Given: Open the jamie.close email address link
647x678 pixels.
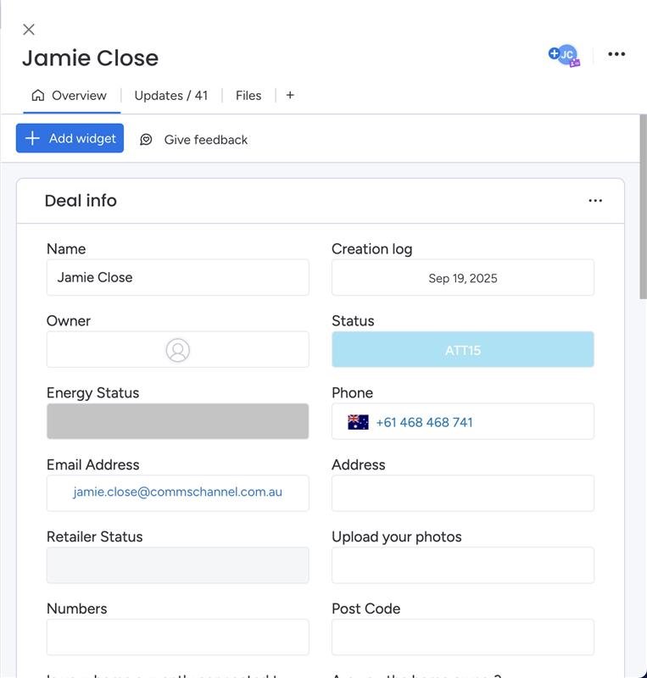Looking at the screenshot, I should click(177, 492).
